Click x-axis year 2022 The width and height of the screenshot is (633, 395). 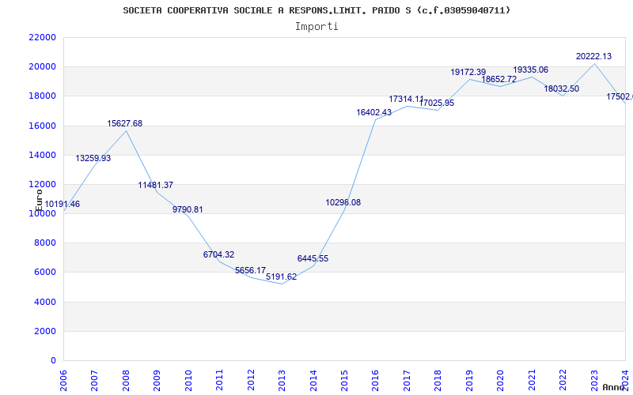(x=563, y=381)
